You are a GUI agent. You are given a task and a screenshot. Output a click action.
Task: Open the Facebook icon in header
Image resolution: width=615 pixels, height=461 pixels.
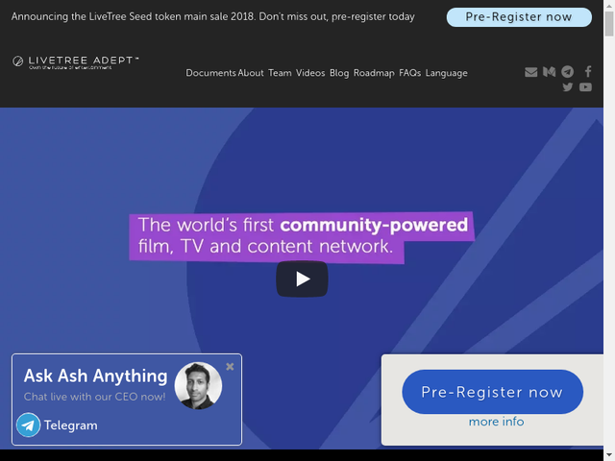[588, 71]
